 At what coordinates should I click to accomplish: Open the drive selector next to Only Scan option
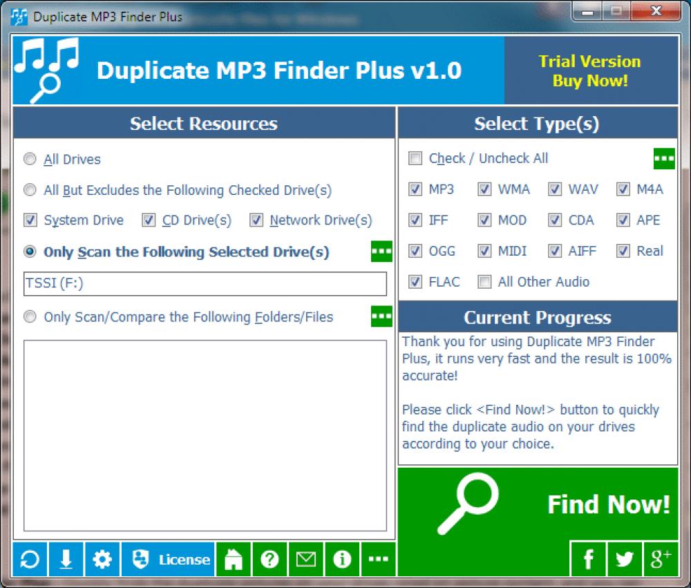point(380,252)
